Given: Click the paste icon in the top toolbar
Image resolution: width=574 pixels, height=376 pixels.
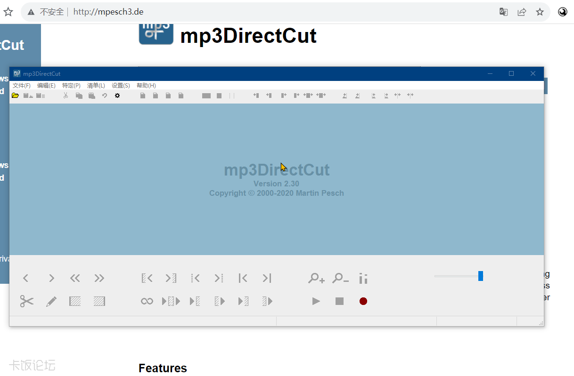Looking at the screenshot, I should 92,96.
